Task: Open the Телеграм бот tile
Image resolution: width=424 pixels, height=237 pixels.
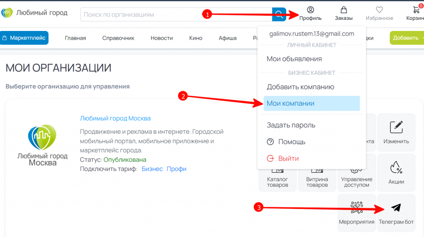Action: (396, 213)
